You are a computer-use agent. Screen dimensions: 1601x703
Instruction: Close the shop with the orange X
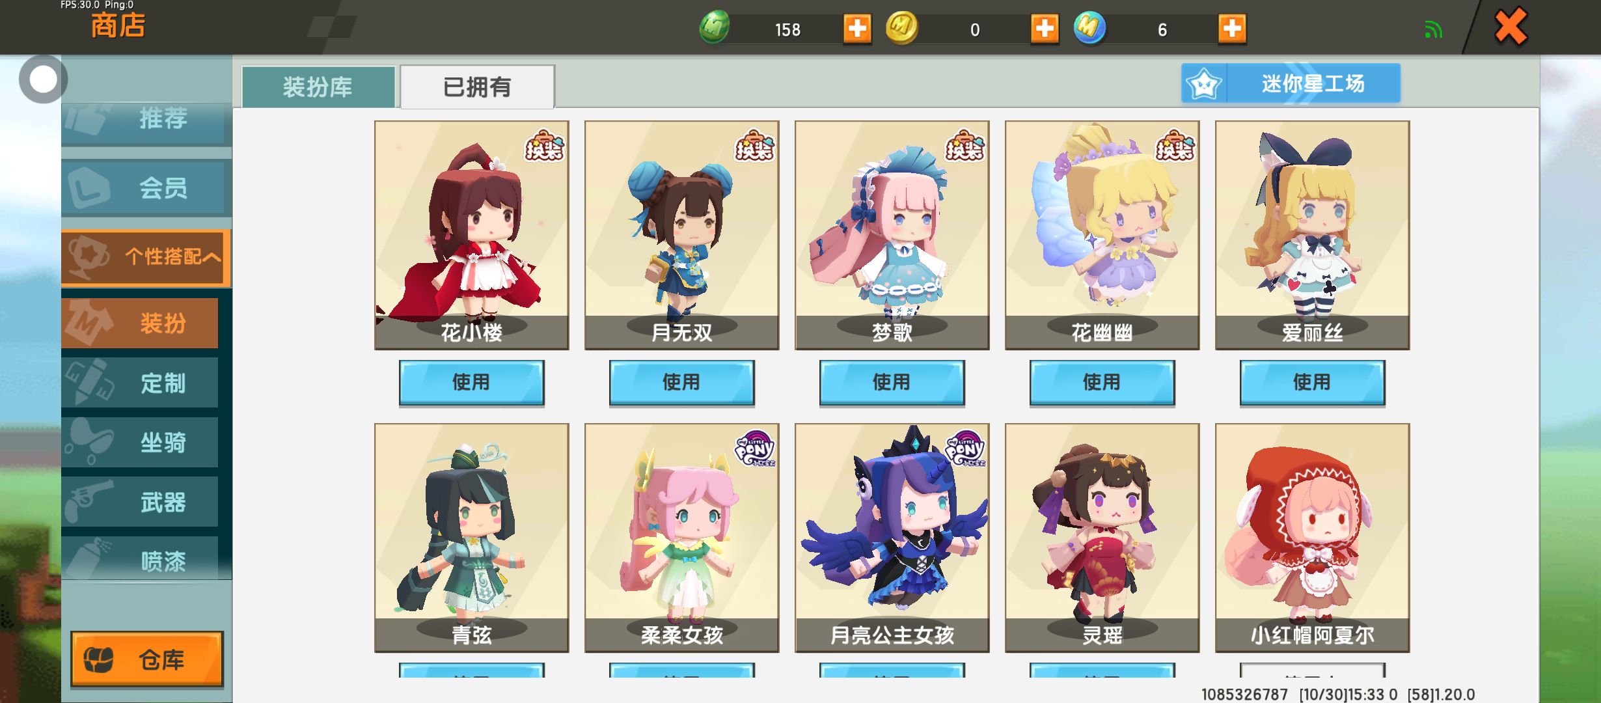(x=1510, y=27)
